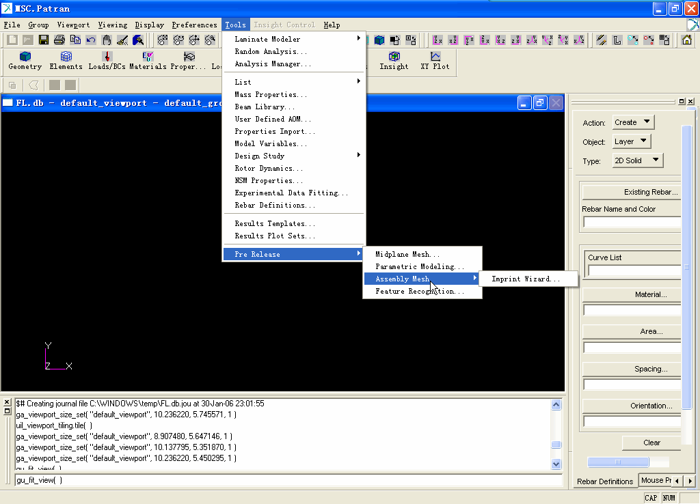Switch to the Rebar Definitions tab

click(x=604, y=481)
